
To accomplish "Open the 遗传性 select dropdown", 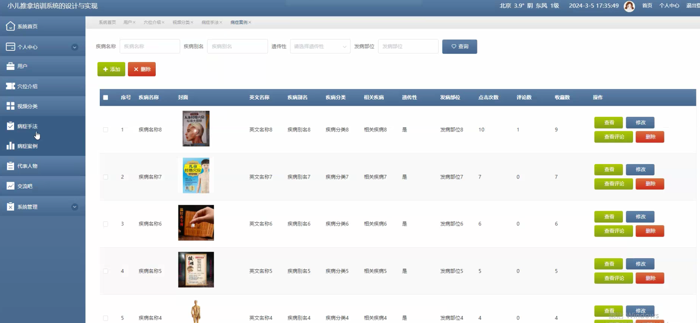I will (320, 46).
